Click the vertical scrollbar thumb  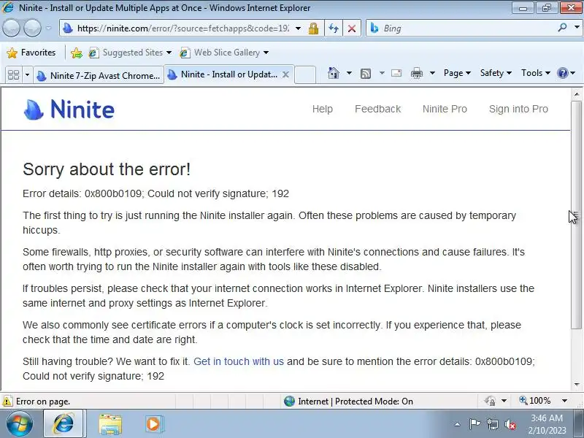[577, 215]
